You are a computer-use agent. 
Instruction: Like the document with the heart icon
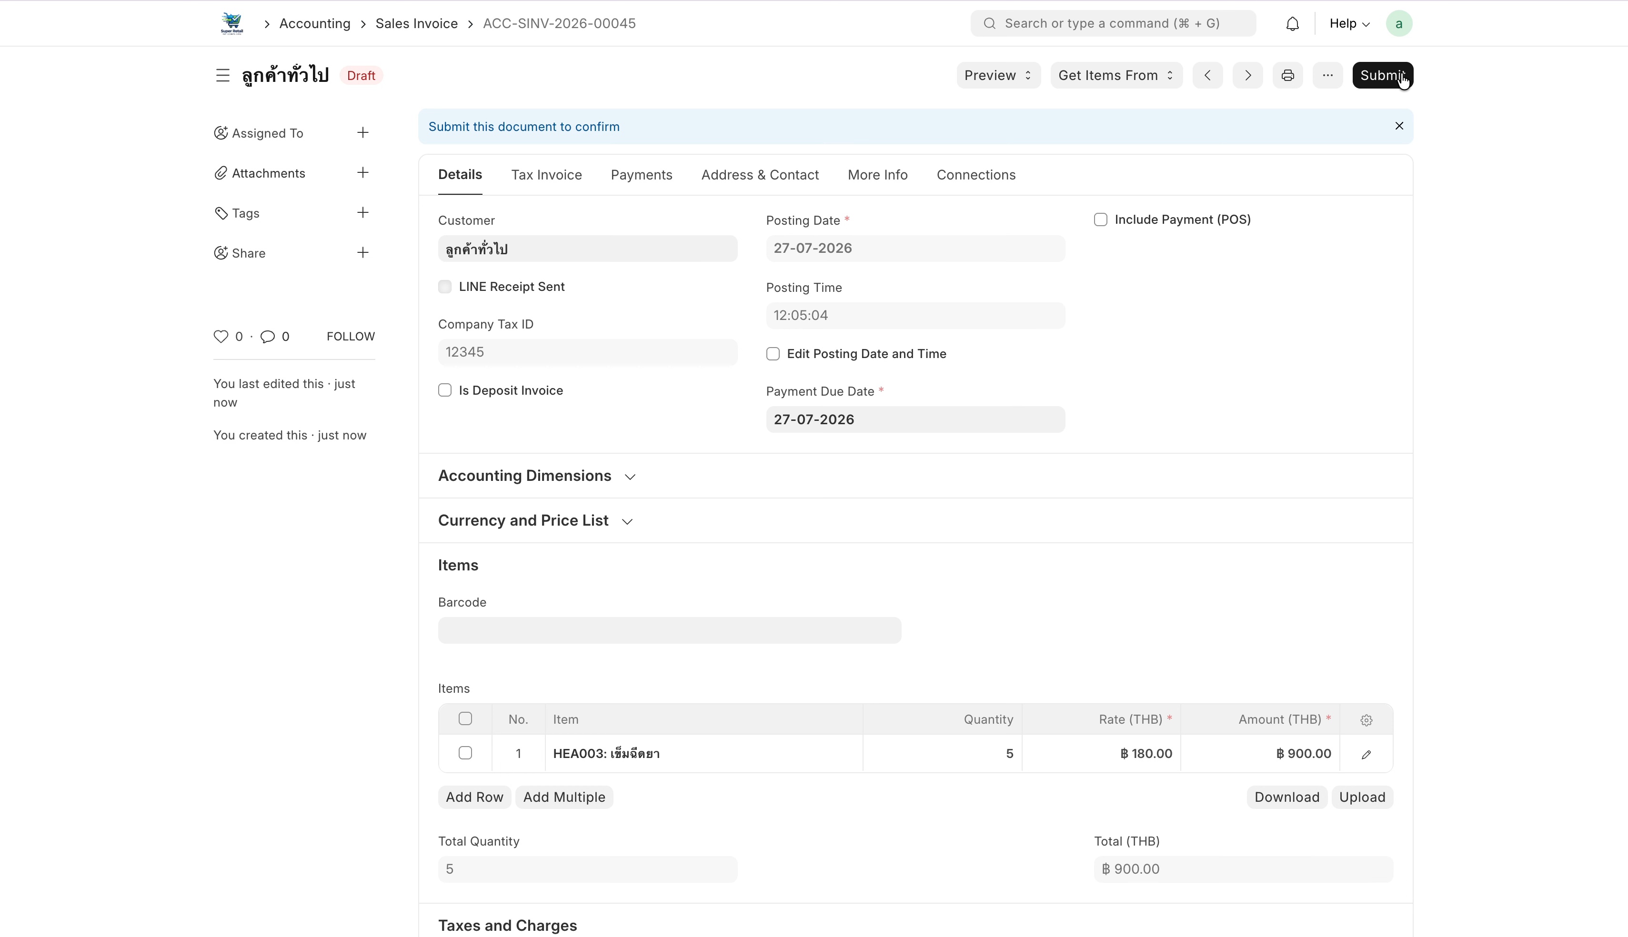coord(221,336)
